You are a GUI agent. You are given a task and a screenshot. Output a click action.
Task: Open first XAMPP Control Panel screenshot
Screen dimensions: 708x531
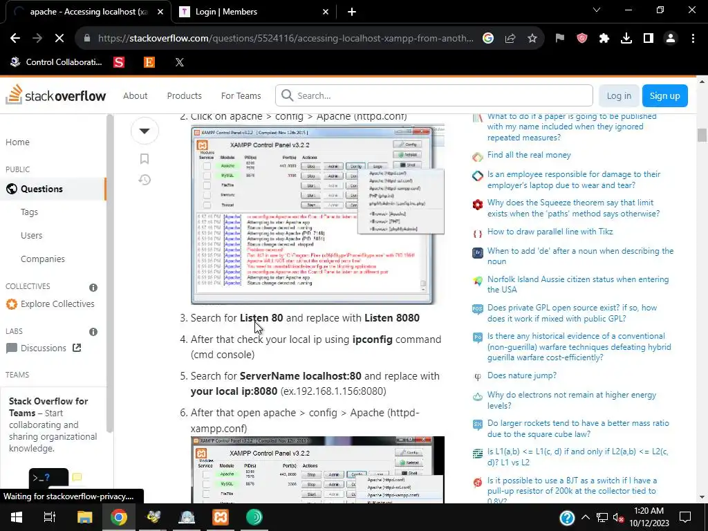(x=317, y=215)
